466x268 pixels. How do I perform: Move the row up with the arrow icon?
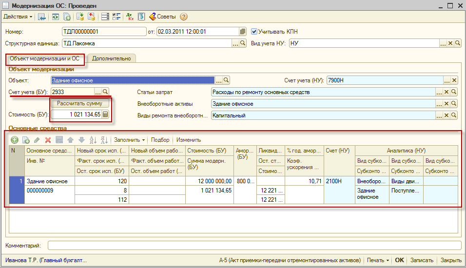(x=70, y=140)
